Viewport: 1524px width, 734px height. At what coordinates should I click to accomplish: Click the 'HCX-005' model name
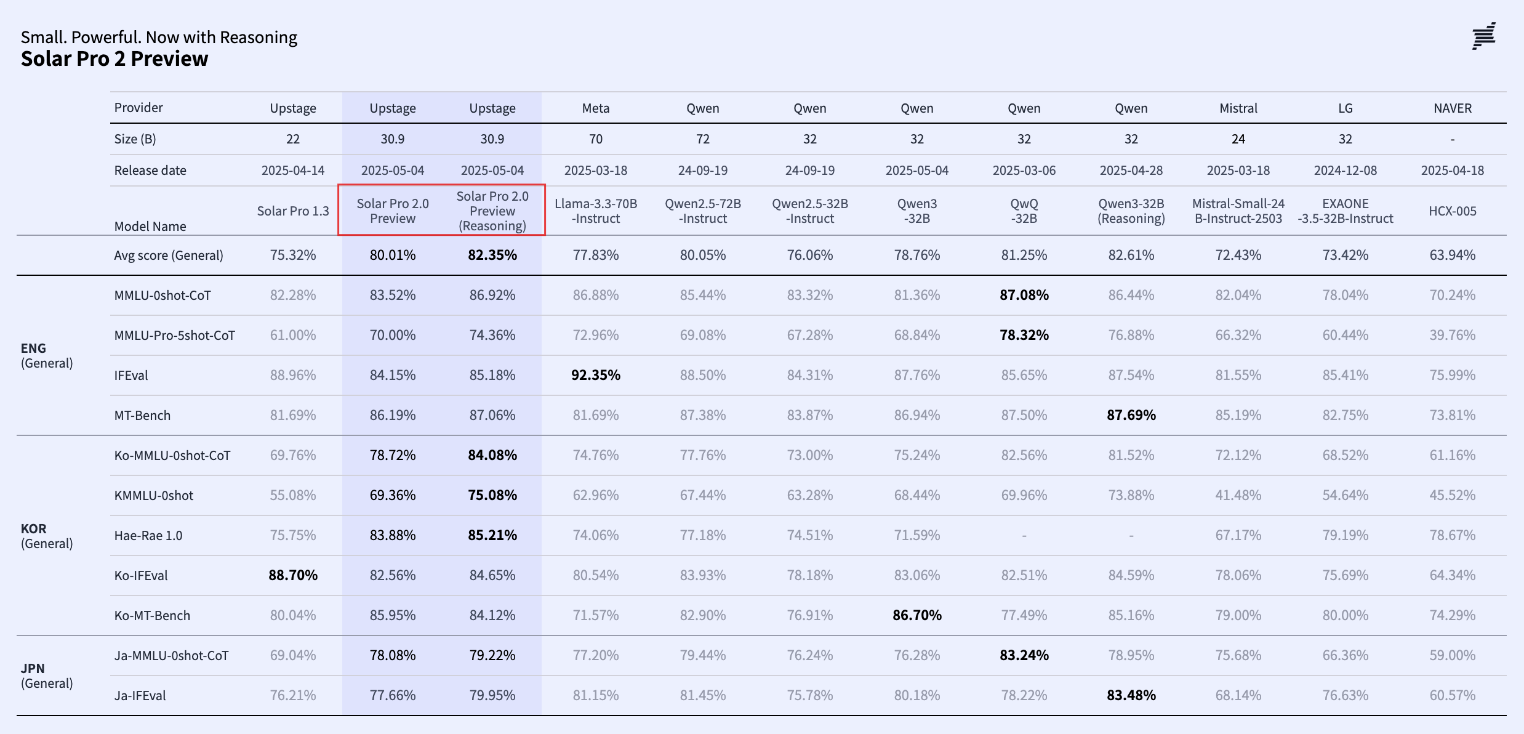(1453, 211)
